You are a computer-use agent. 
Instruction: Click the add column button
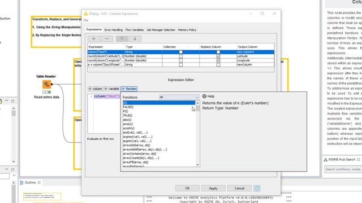tap(95, 89)
